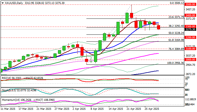197x112 pixels.
Task: Select the 61.8 3164.08 retracement label
Action: point(176,40)
